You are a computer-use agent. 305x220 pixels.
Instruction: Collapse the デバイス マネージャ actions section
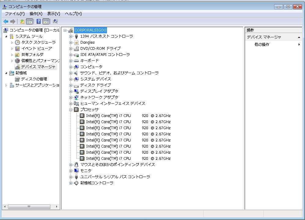[x=299, y=37]
